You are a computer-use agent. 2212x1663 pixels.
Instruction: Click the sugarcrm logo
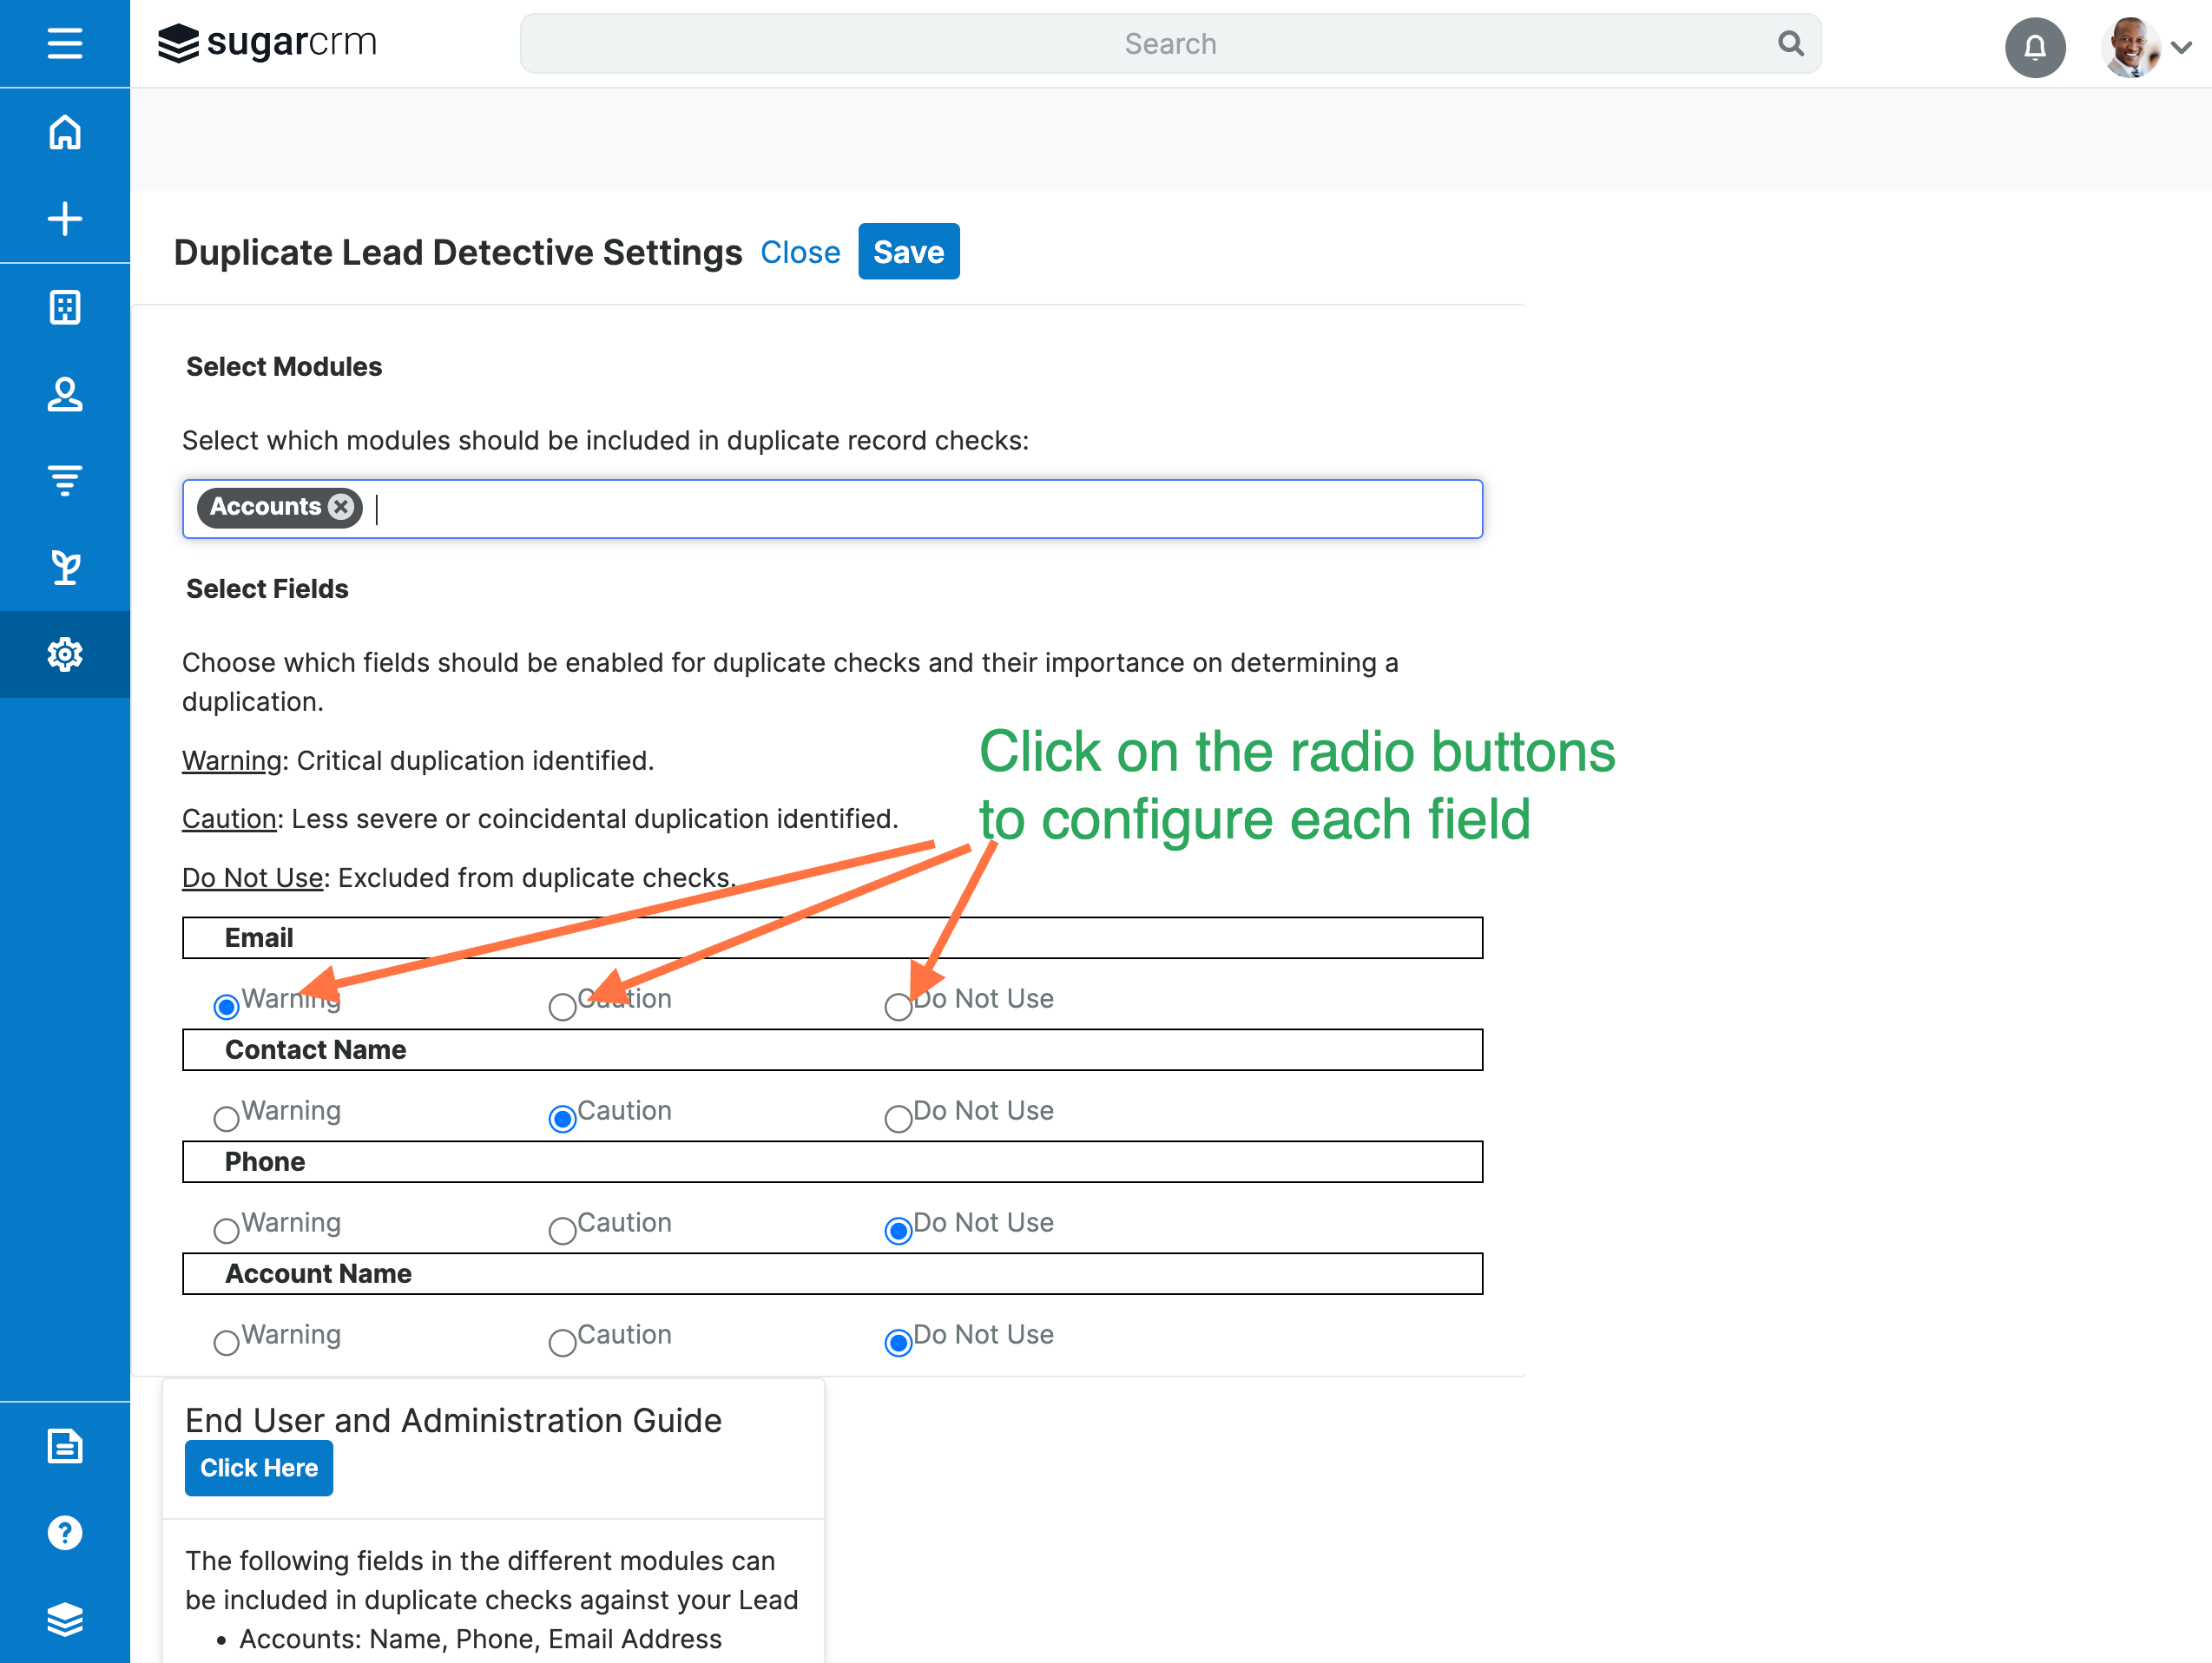(267, 43)
